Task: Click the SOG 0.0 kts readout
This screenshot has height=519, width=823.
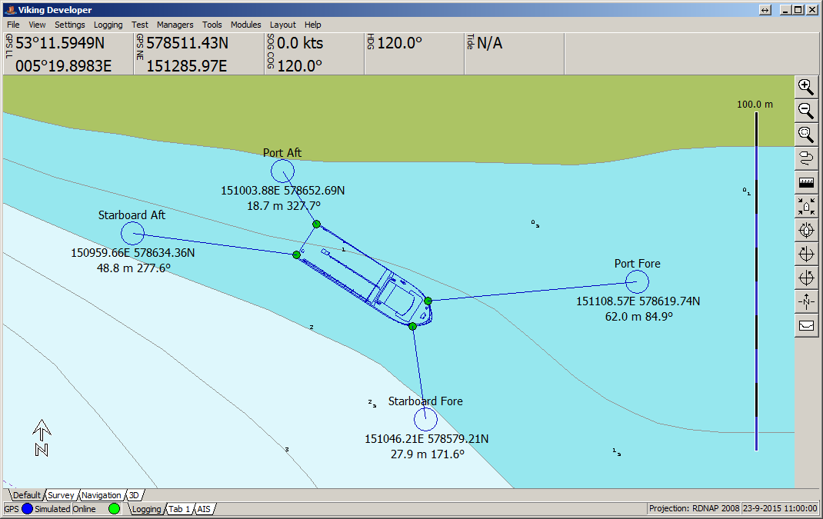Action: [300, 43]
